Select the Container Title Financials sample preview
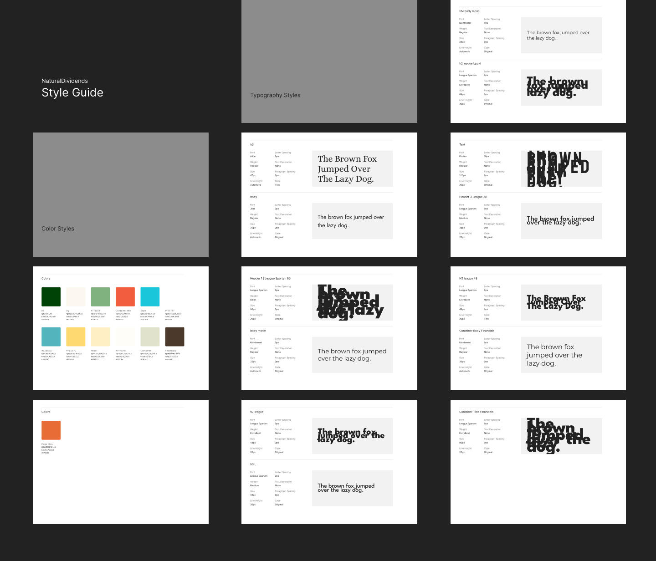This screenshot has height=561, width=656. pyautogui.click(x=561, y=436)
